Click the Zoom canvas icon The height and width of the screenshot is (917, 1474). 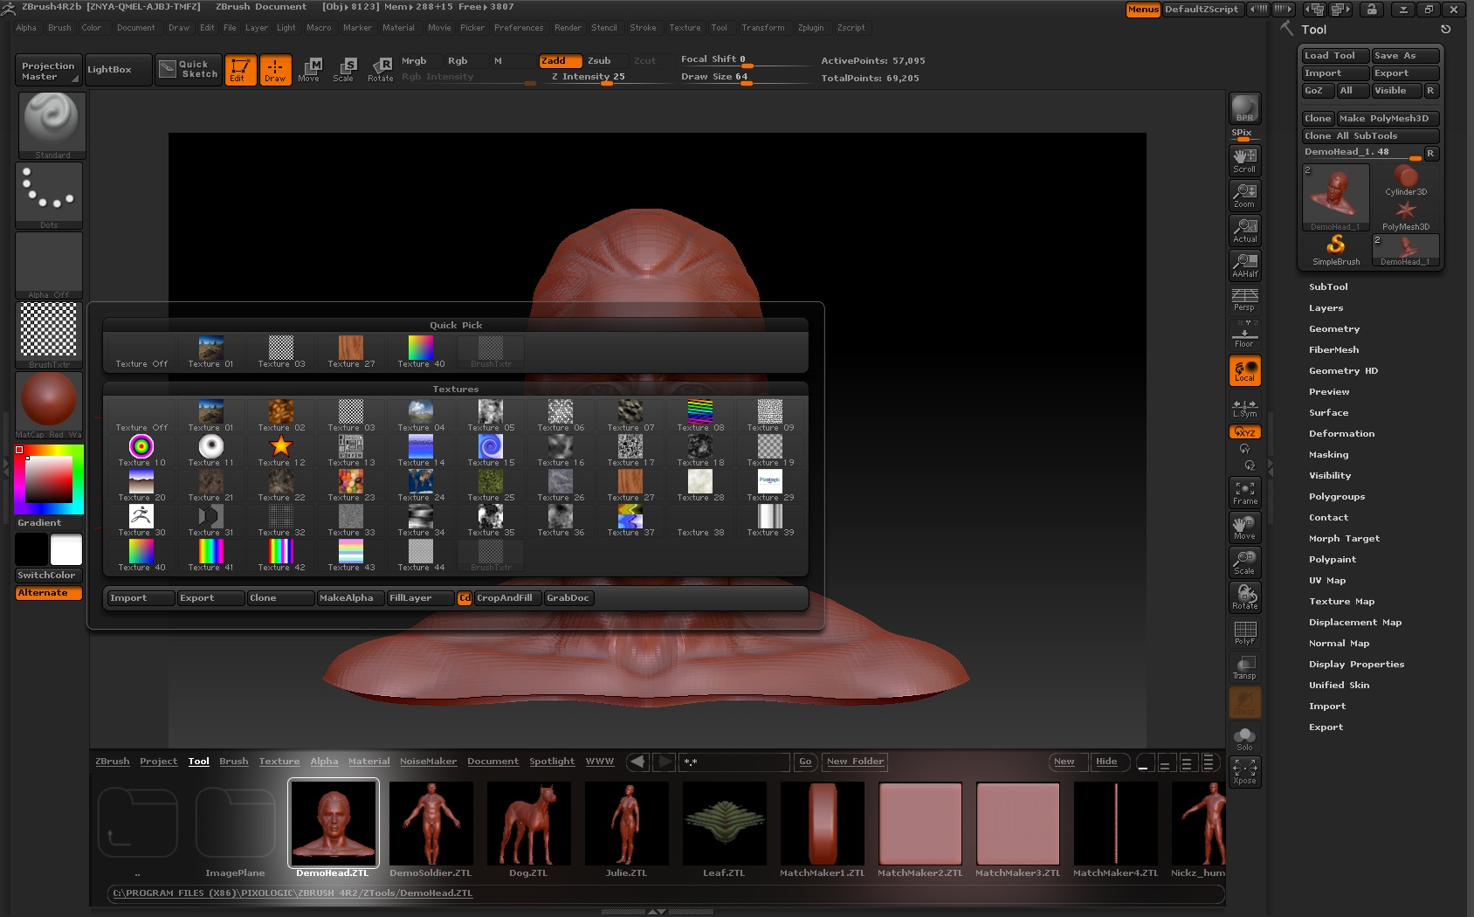(1245, 195)
